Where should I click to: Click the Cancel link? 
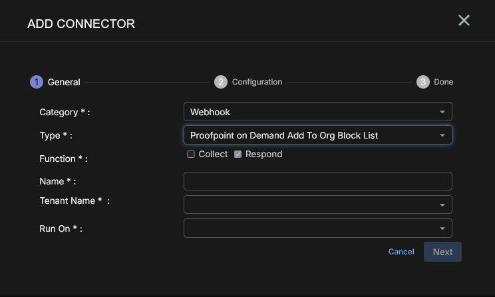[x=401, y=252]
